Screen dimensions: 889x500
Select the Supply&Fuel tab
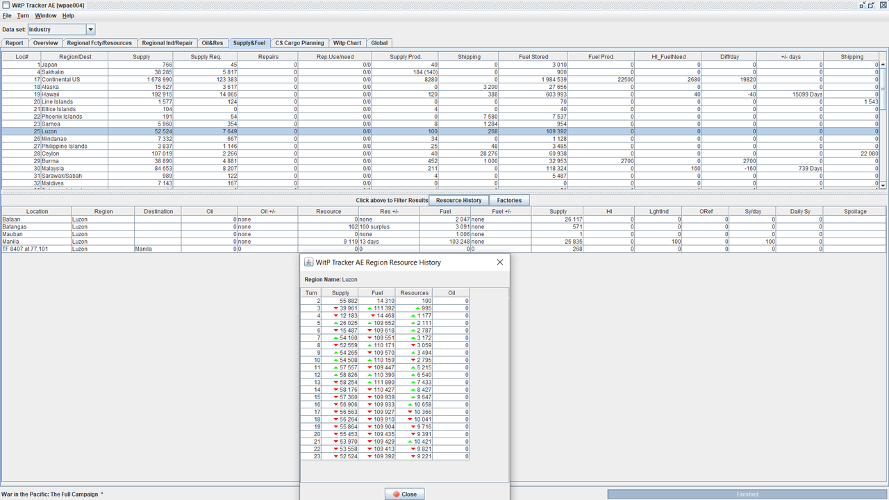point(249,43)
